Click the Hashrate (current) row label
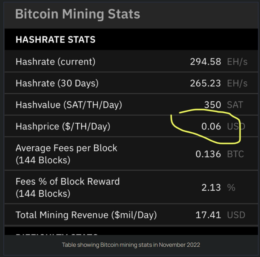 (x=56, y=62)
